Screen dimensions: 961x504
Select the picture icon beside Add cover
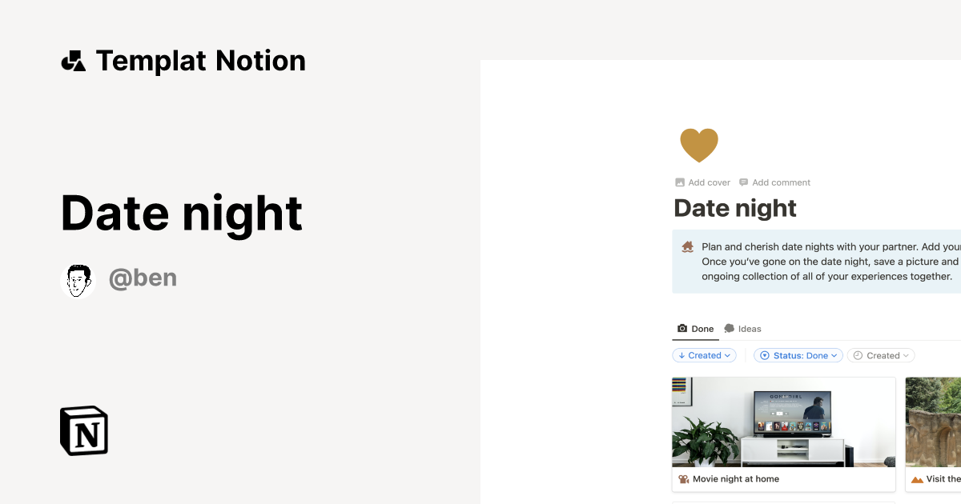coord(679,182)
